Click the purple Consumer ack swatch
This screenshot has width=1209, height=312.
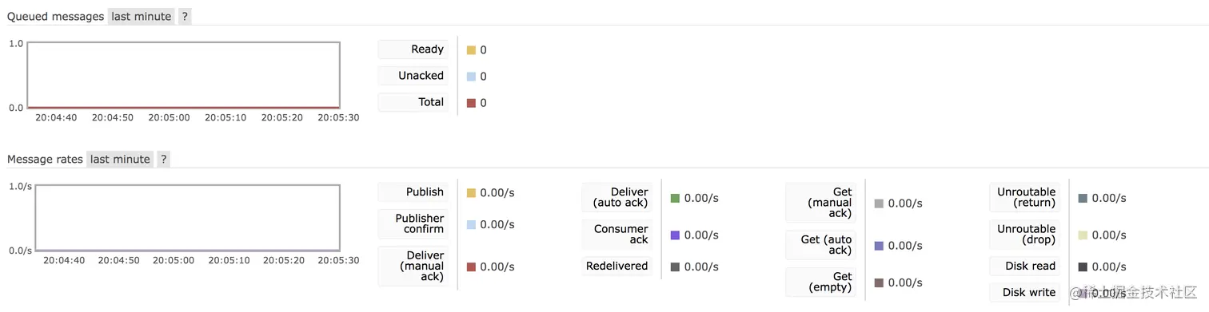[x=675, y=235]
